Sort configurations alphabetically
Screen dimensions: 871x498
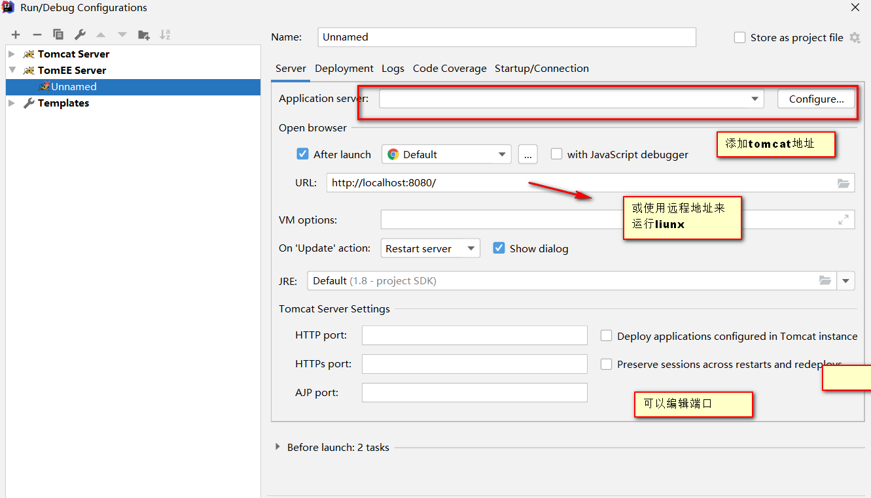[x=165, y=35]
